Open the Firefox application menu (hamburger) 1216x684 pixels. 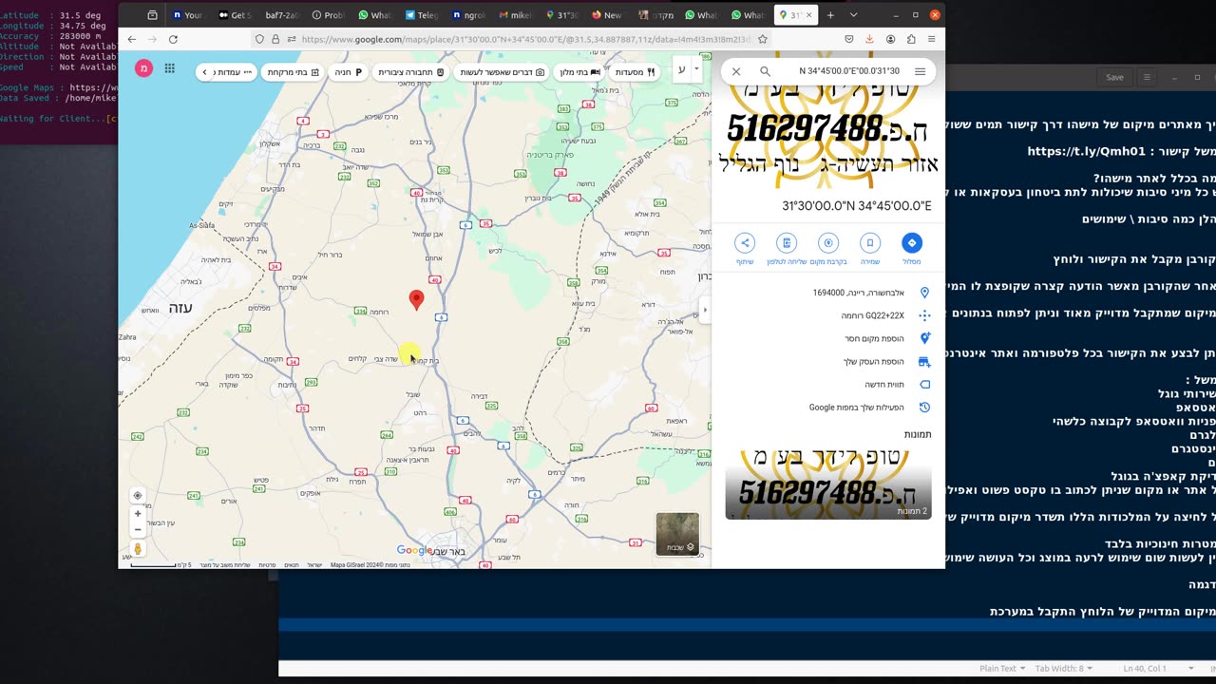click(932, 39)
